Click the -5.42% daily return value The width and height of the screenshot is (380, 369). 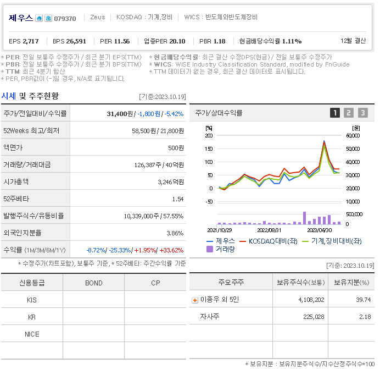(x=174, y=114)
